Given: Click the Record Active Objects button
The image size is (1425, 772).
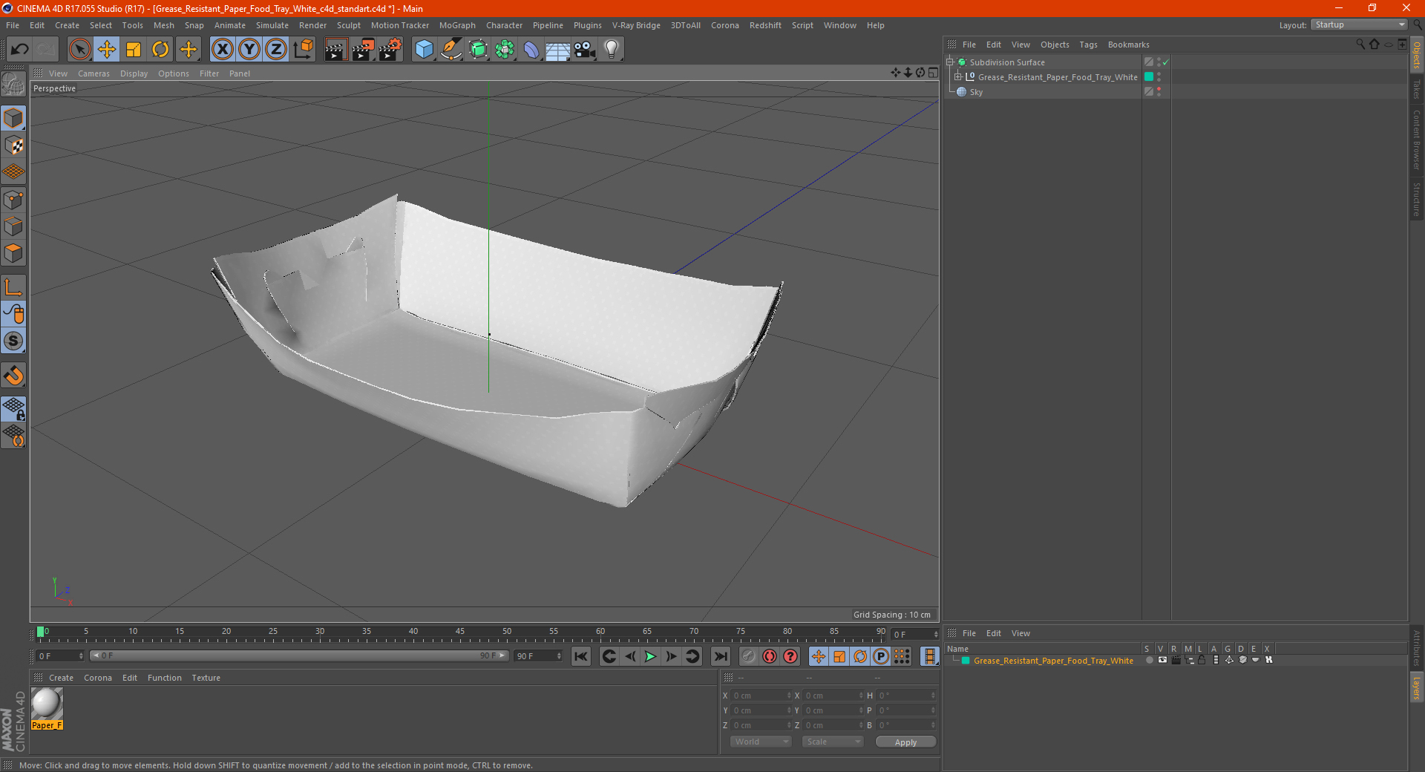Looking at the screenshot, I should (748, 656).
